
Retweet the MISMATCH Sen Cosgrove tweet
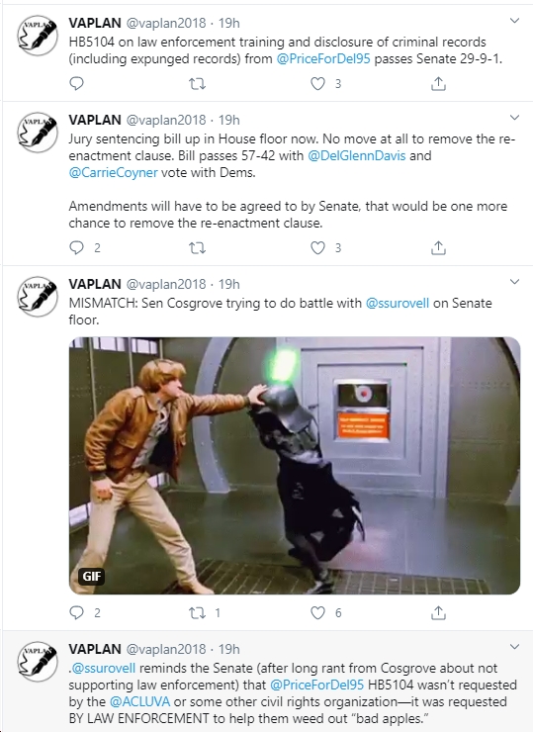click(x=197, y=612)
